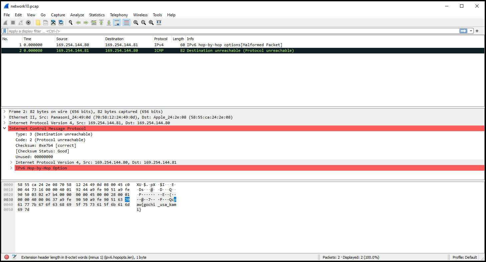Reload the capture file
Viewport: 486px width, 262px height.
pyautogui.click(x=61, y=23)
